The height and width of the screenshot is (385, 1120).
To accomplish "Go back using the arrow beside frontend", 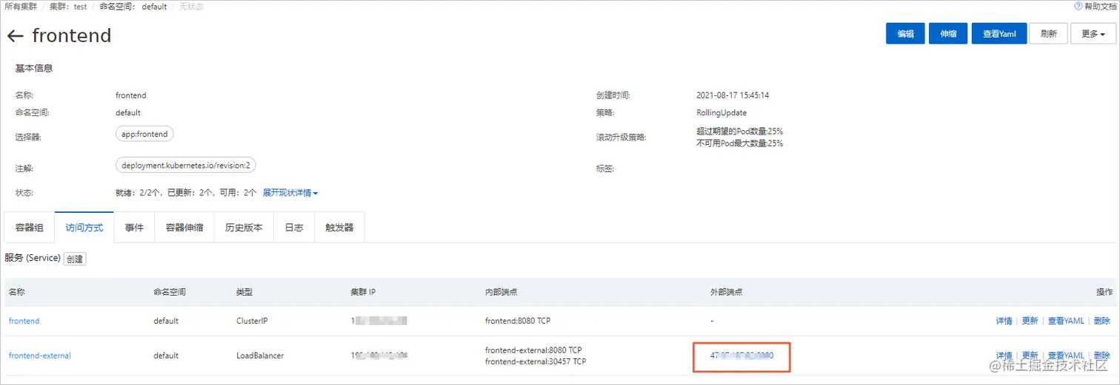I will click(x=15, y=35).
